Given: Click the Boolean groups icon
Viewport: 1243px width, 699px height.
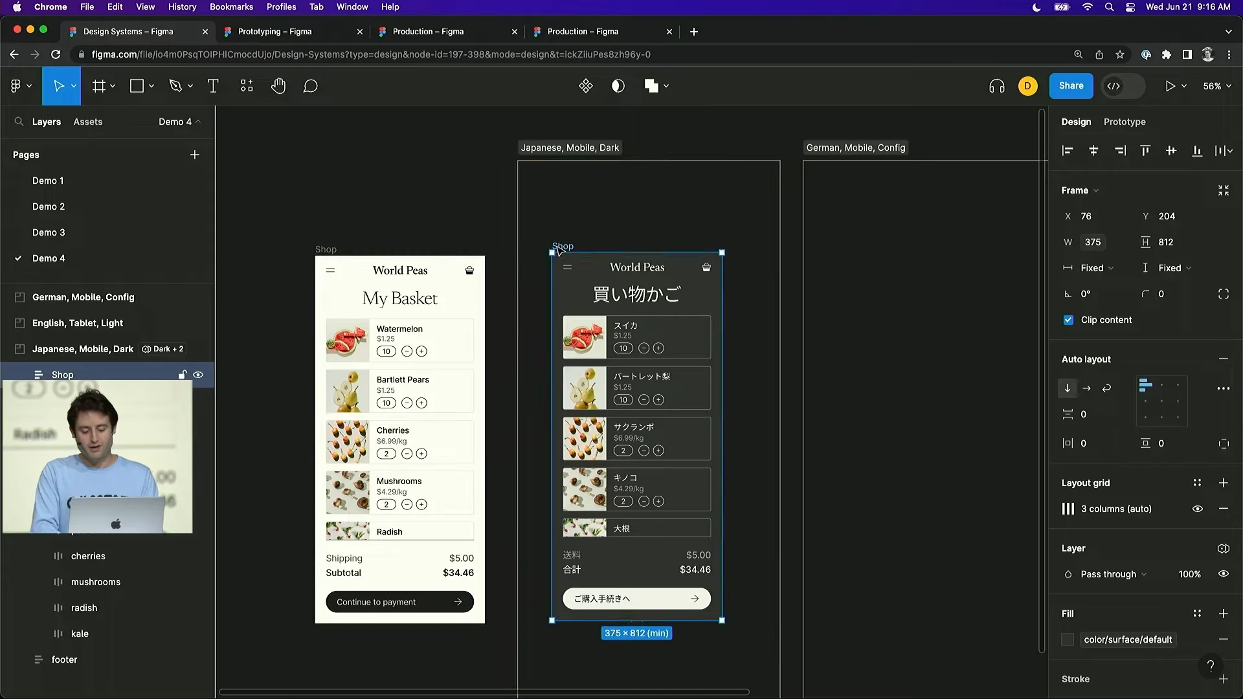Looking at the screenshot, I should pyautogui.click(x=651, y=86).
